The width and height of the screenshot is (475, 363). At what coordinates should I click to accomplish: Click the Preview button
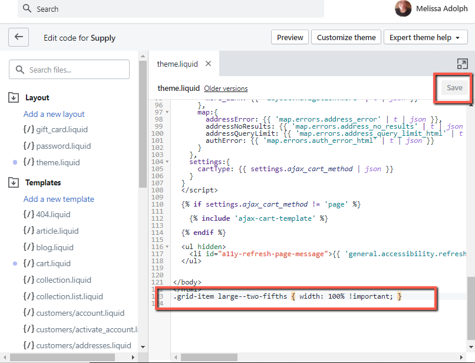(x=290, y=37)
